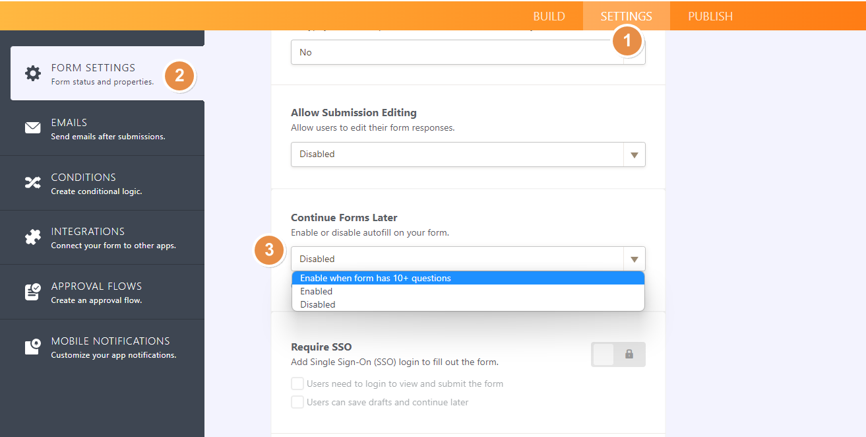Screen dimensions: 866x437
Task: Click the Mobile Notifications icon
Action: pos(33,347)
